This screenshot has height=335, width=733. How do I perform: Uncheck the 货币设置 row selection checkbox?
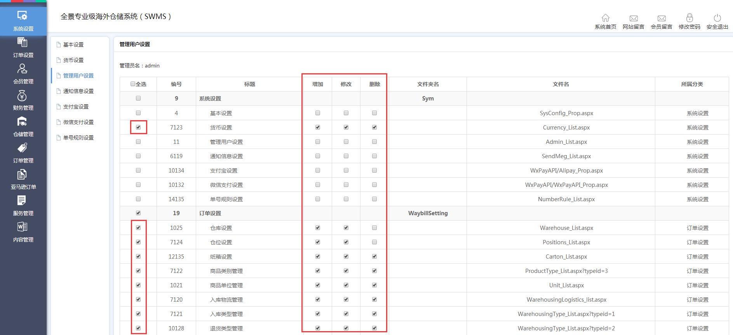[x=138, y=127]
